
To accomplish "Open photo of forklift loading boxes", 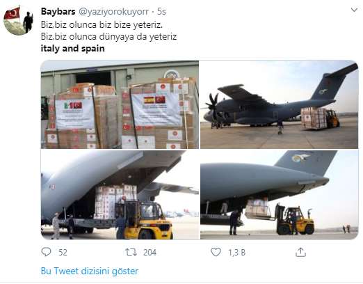I will point(120,195).
